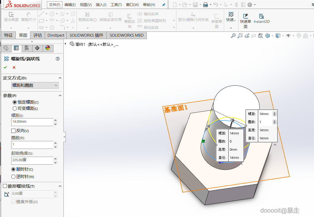Click the red X to cancel helix
314x217 pixels.
[14, 68]
